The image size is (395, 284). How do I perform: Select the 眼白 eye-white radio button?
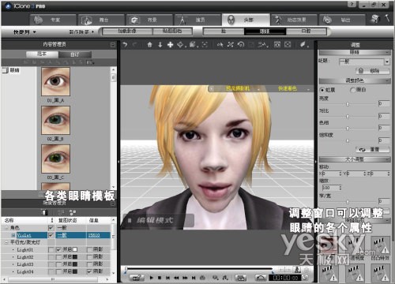352,90
